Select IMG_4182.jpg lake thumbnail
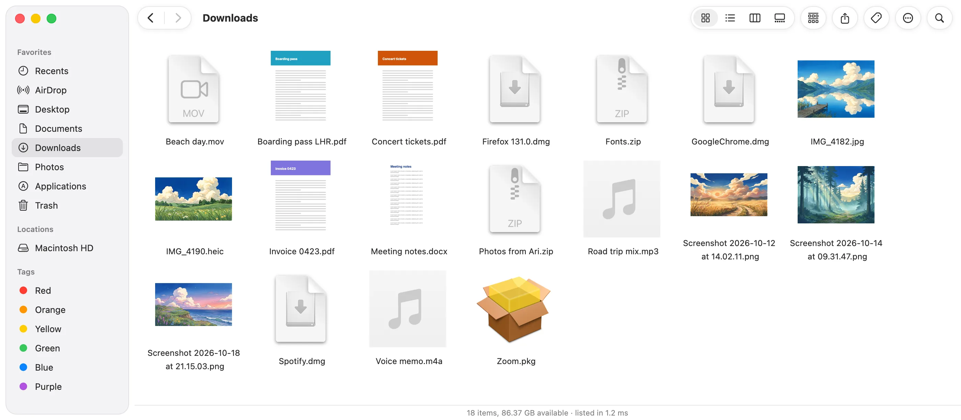The width and height of the screenshot is (961, 420). [836, 89]
